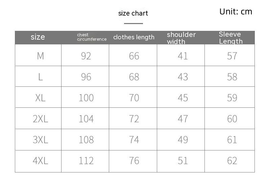Screen dimensions: 267x184
Task: Click the "shoulder width" header cell
Action: [x=181, y=38]
